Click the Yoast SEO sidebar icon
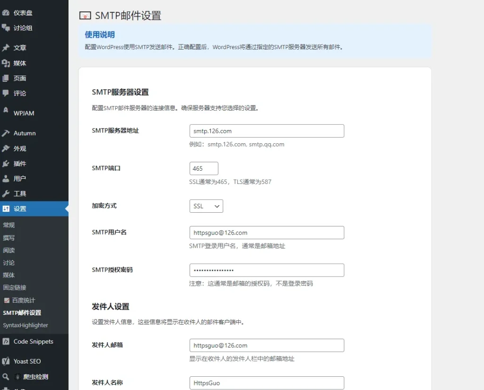This screenshot has height=390, width=484. pyautogui.click(x=6, y=361)
